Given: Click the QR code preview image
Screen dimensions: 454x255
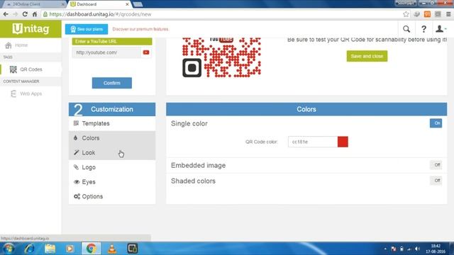Looking at the screenshot, I should (x=222, y=57).
